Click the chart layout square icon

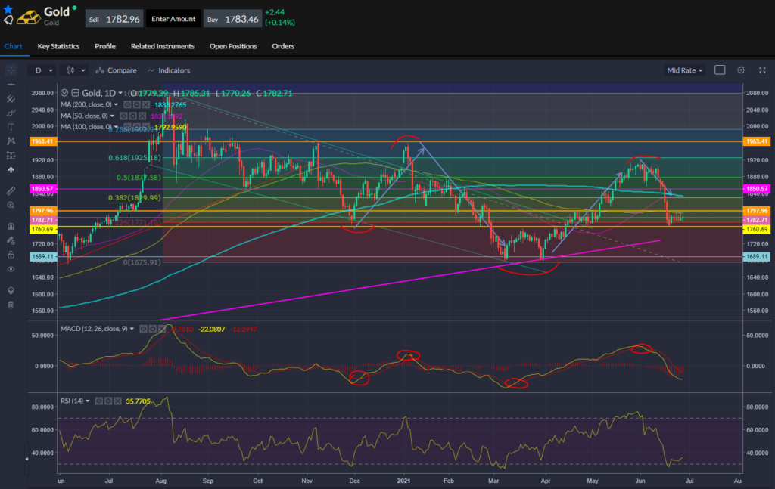pyautogui.click(x=720, y=70)
